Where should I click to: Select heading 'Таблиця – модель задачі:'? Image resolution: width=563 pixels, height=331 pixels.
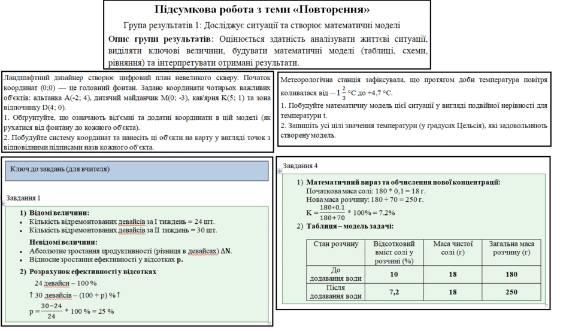[x=350, y=226]
